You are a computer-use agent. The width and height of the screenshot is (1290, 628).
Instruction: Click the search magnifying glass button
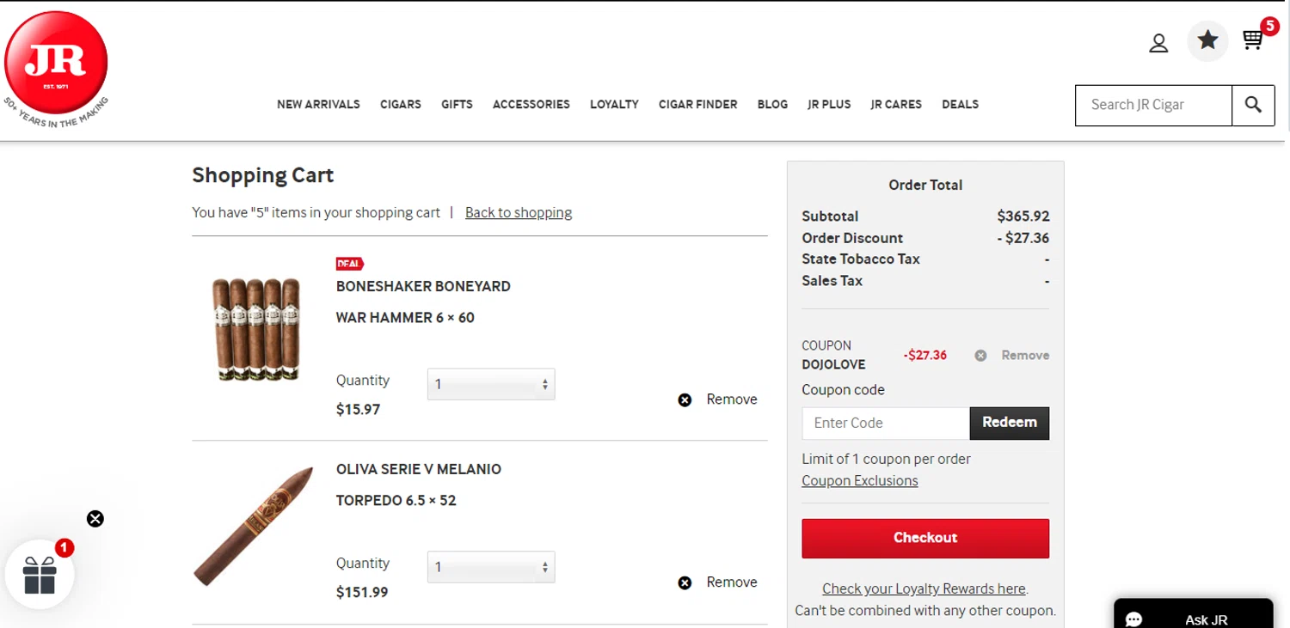point(1253,105)
